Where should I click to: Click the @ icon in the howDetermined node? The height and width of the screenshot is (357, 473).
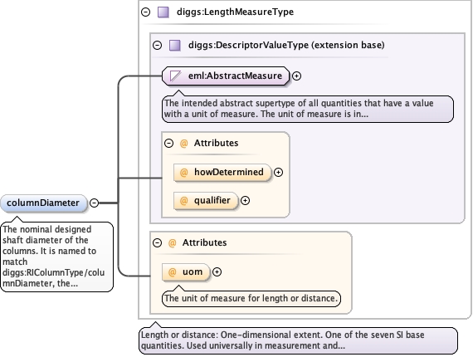[x=183, y=173]
